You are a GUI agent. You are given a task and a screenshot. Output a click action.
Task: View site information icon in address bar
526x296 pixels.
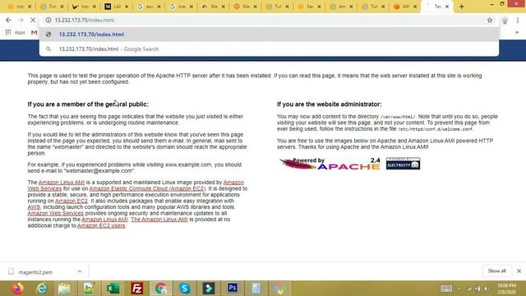pyautogui.click(x=48, y=20)
